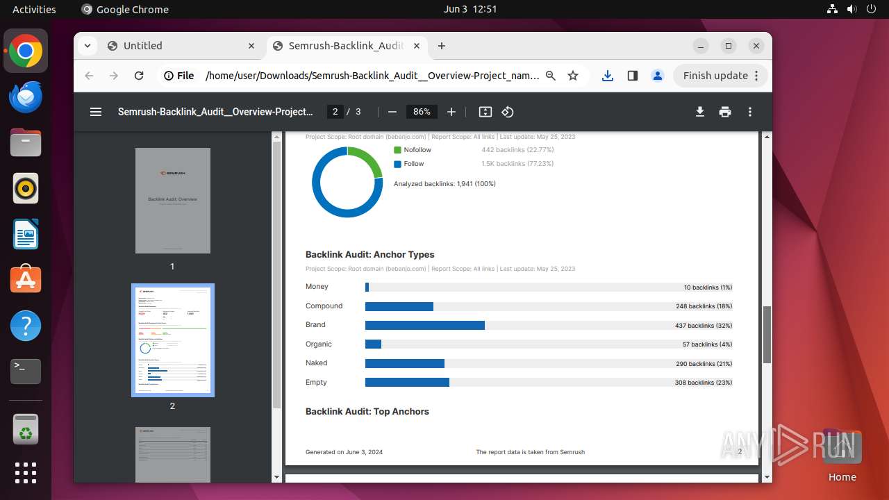Viewport: 889px width, 500px height.
Task: Focus the address bar URL
Action: click(372, 76)
